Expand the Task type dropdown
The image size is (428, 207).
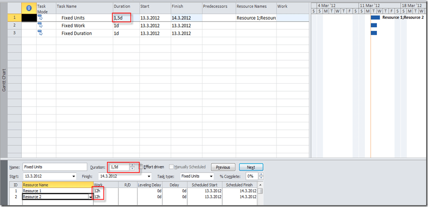211,176
